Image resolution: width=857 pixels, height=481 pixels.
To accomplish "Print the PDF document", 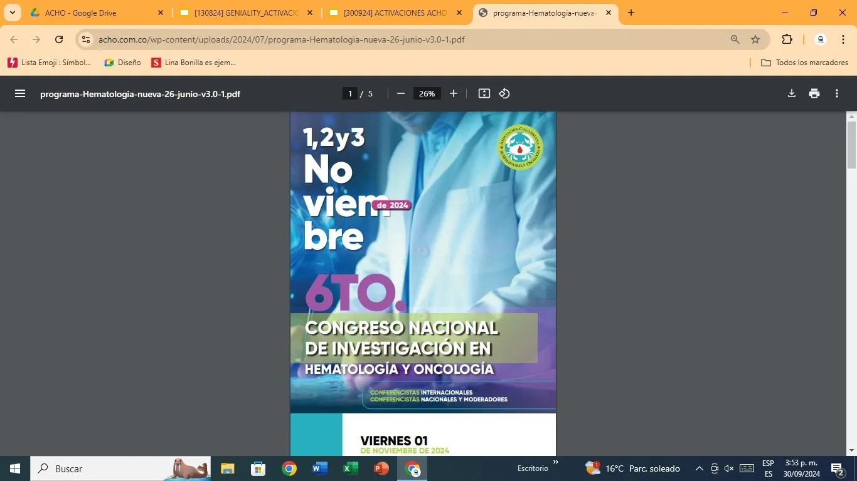I will pyautogui.click(x=814, y=93).
